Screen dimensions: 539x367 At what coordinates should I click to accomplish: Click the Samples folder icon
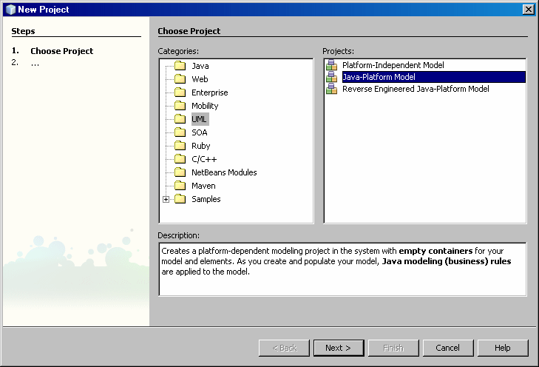coord(180,199)
